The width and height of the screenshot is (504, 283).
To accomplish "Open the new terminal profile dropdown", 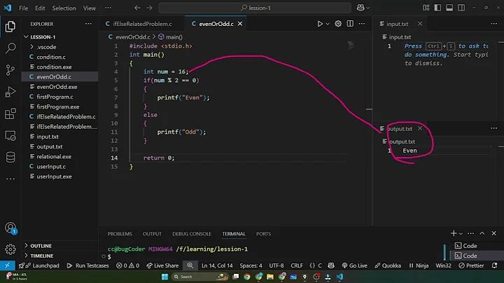I will pyautogui.click(x=461, y=233).
